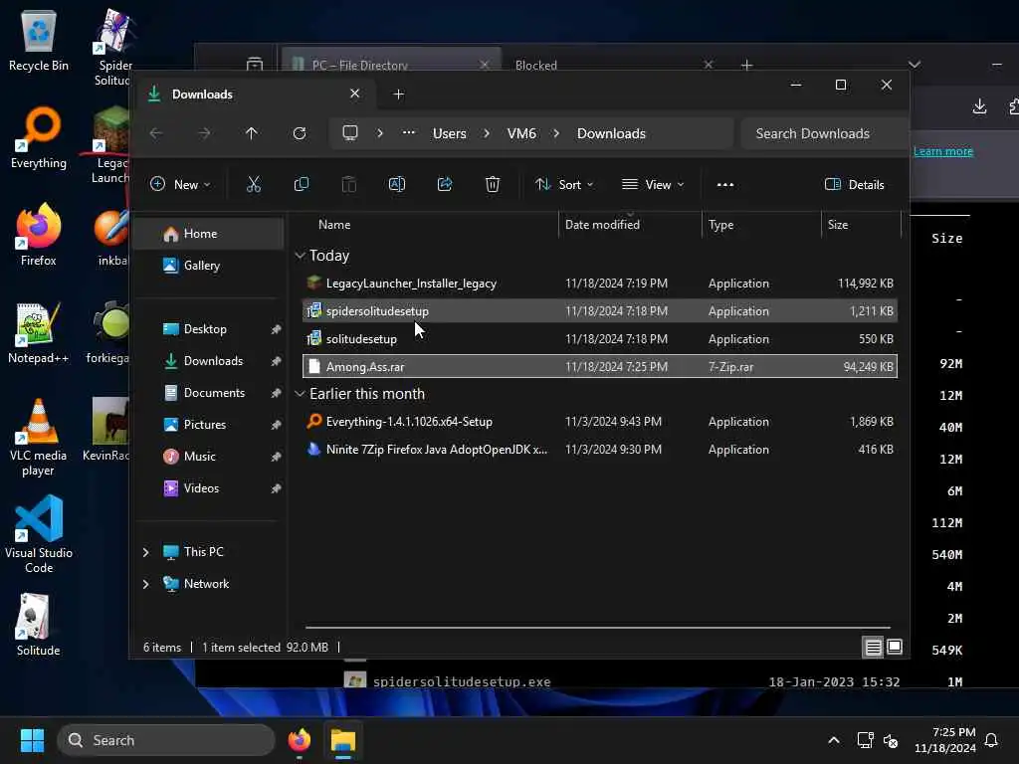Expand This PC in navigation pane

click(145, 552)
